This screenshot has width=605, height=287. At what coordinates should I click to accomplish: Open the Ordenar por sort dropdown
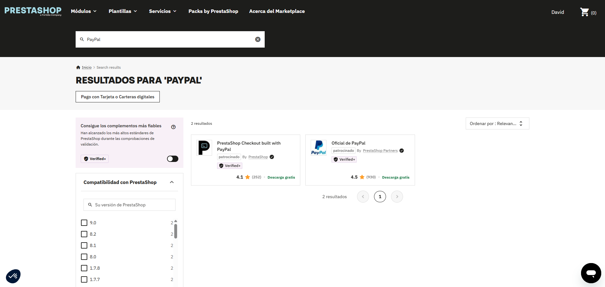(x=497, y=123)
